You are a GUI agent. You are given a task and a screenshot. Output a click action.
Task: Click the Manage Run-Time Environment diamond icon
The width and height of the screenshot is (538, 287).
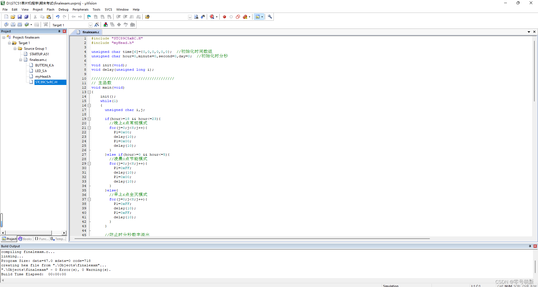tap(119, 25)
